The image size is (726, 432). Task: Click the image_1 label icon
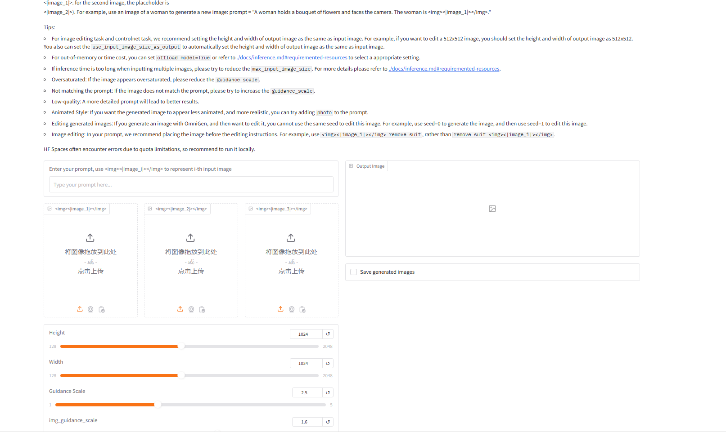pos(50,209)
